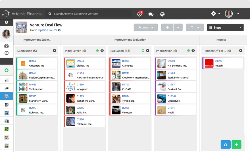Open deal D2026 Virtucon
Screen dimensions: 250x152
pos(130,110)
